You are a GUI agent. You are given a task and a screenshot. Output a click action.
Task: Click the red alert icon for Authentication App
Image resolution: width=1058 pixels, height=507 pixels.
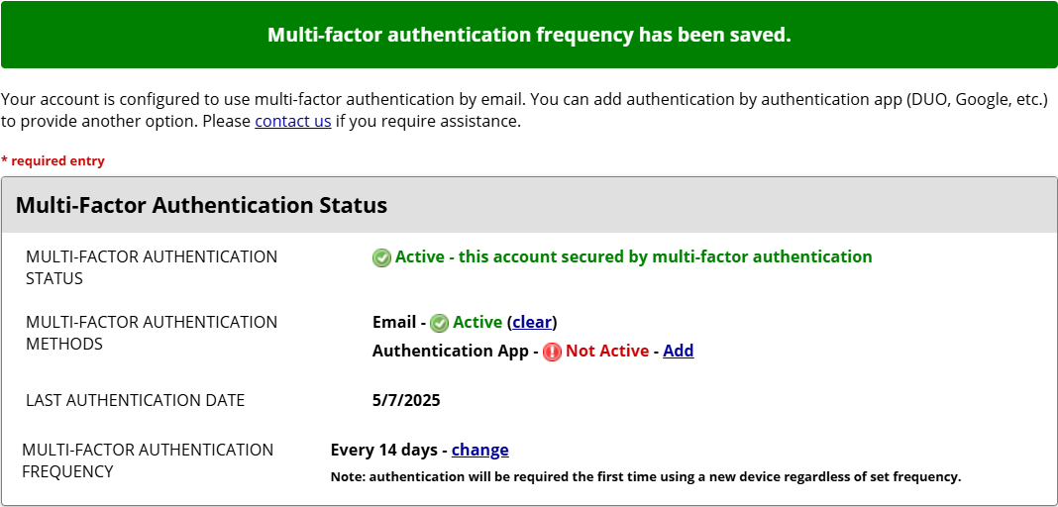point(552,352)
